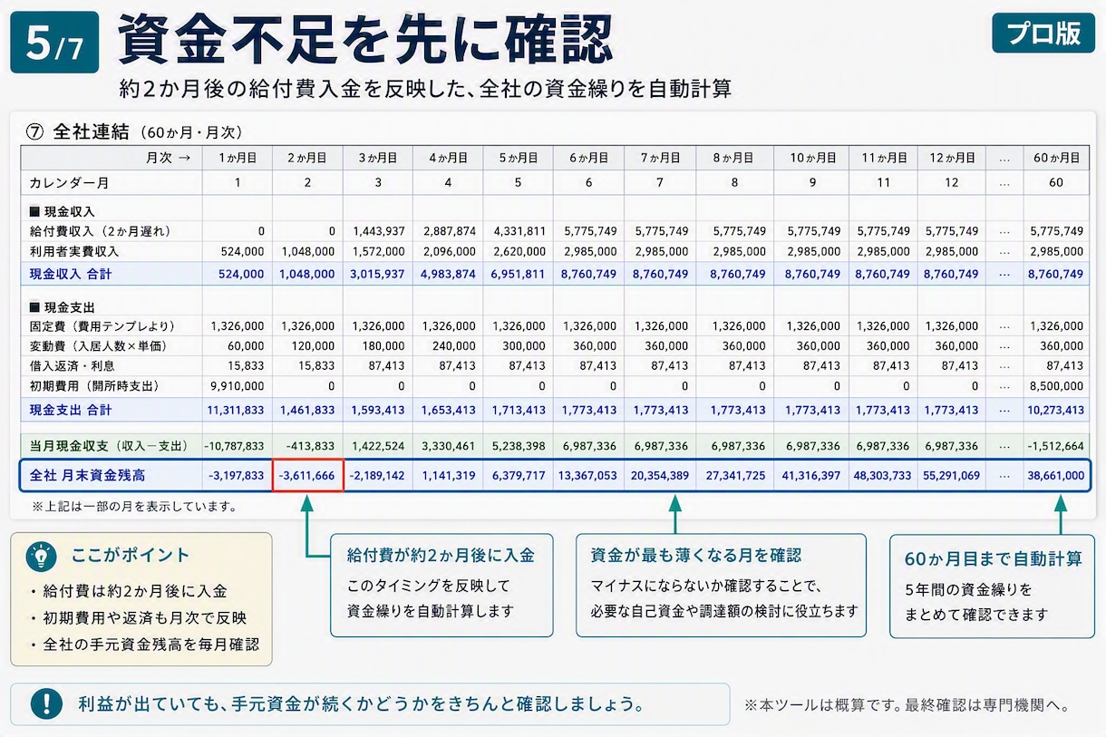The image size is (1106, 737).
Task: Select the -1,512,664 monthly balance cell
Action: point(1055,446)
